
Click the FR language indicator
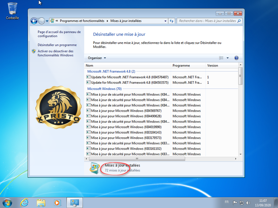(x=226, y=202)
